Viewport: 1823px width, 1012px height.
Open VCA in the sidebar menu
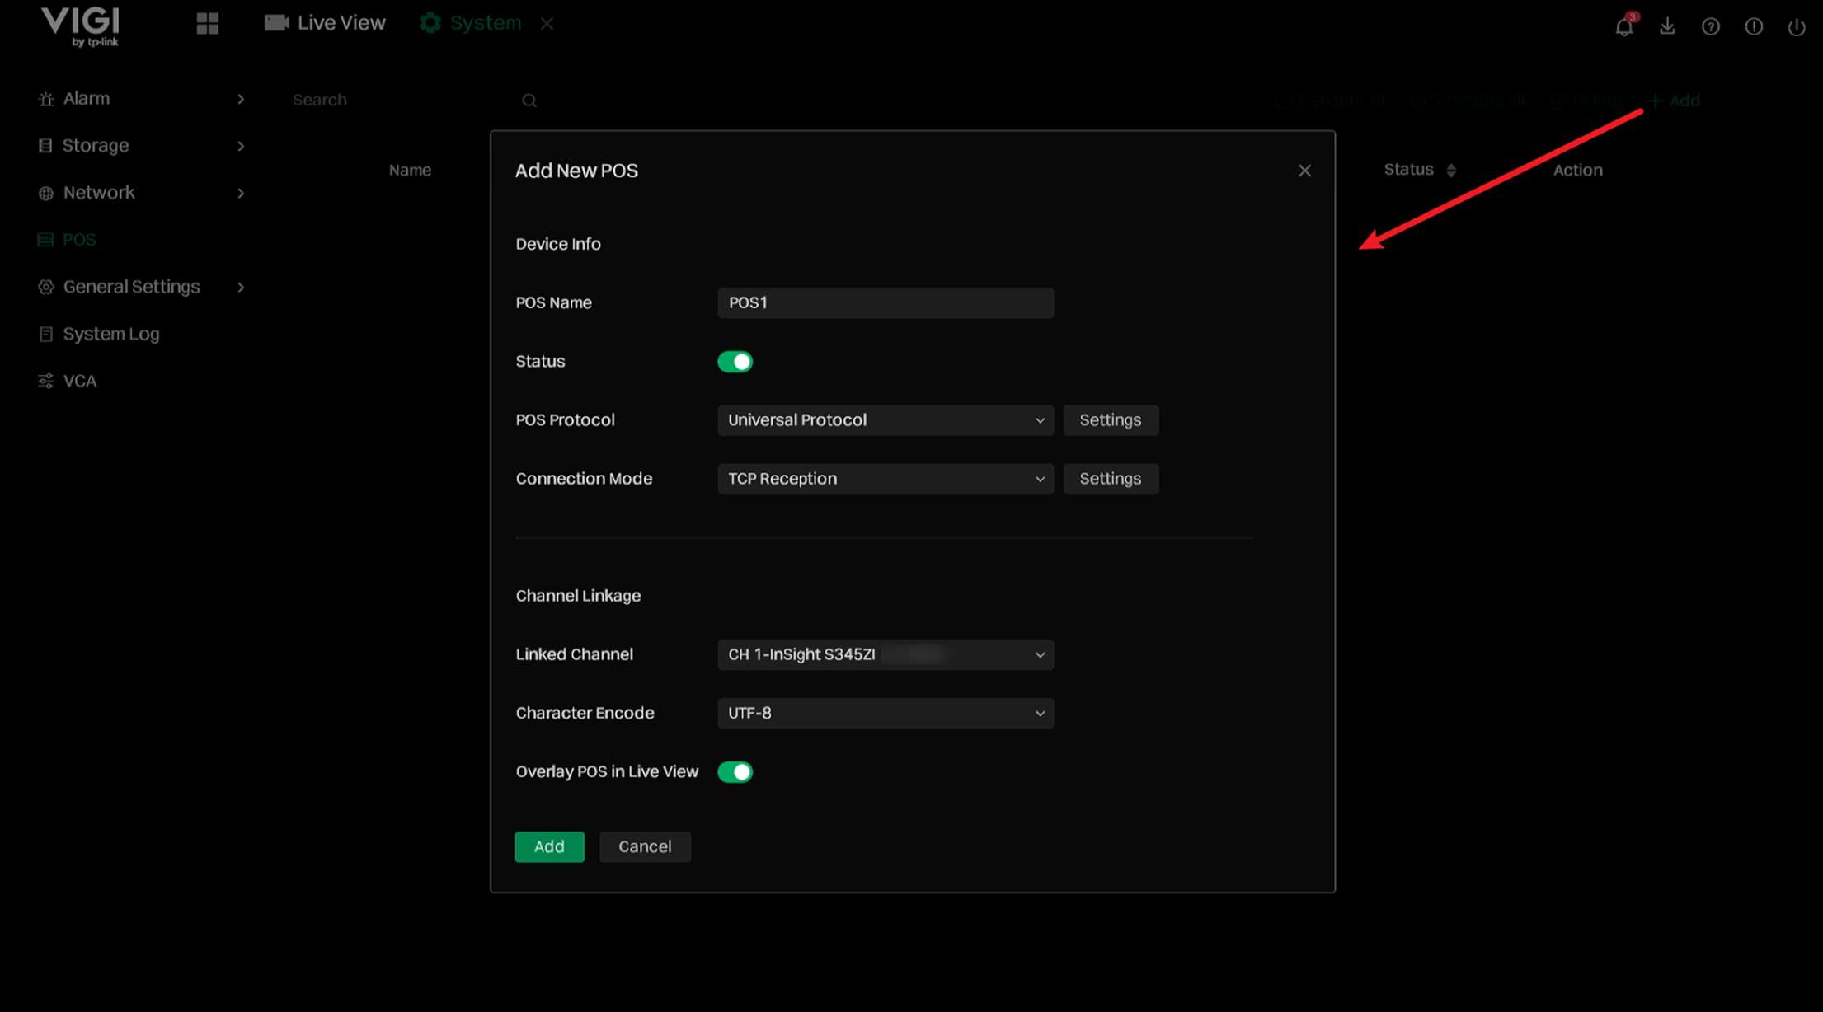pos(80,381)
